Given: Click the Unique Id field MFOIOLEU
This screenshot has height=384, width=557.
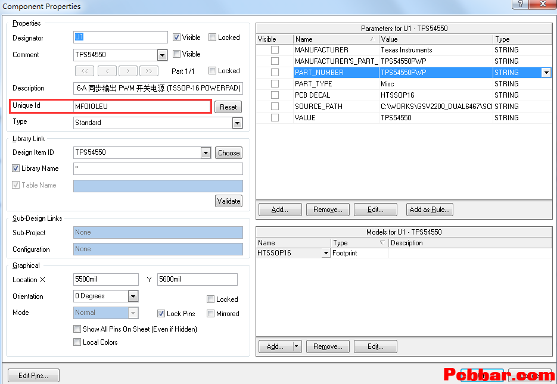Looking at the screenshot, I should [x=142, y=106].
